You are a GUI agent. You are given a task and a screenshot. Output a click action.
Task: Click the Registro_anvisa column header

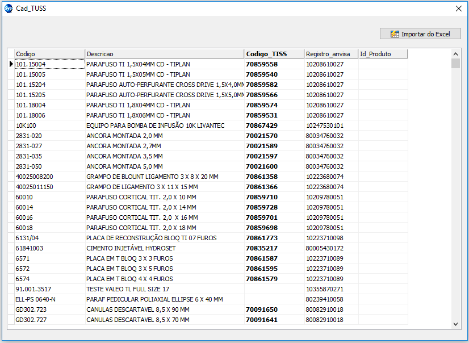click(x=330, y=54)
